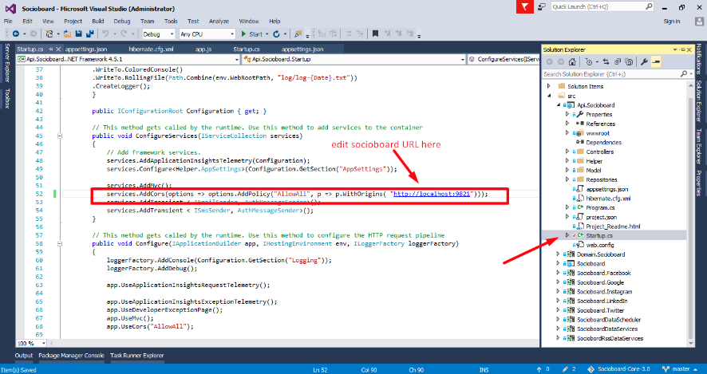Switch to the hibernate.cfg.xml tab
The height and width of the screenshot is (374, 707).
[151, 49]
